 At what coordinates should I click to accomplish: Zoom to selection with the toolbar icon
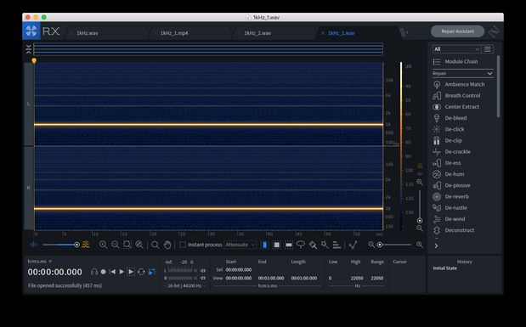(127, 245)
